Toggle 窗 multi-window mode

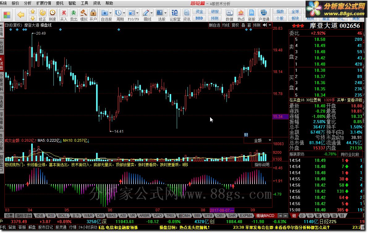coord(249,25)
